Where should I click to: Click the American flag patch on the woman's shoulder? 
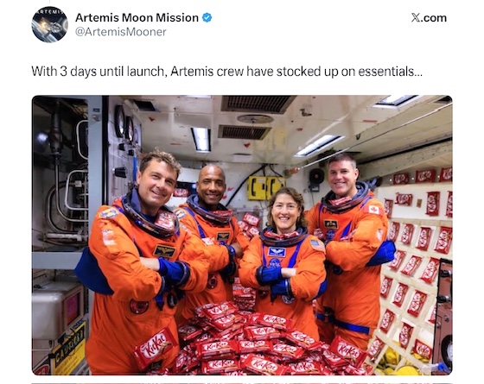(316, 245)
